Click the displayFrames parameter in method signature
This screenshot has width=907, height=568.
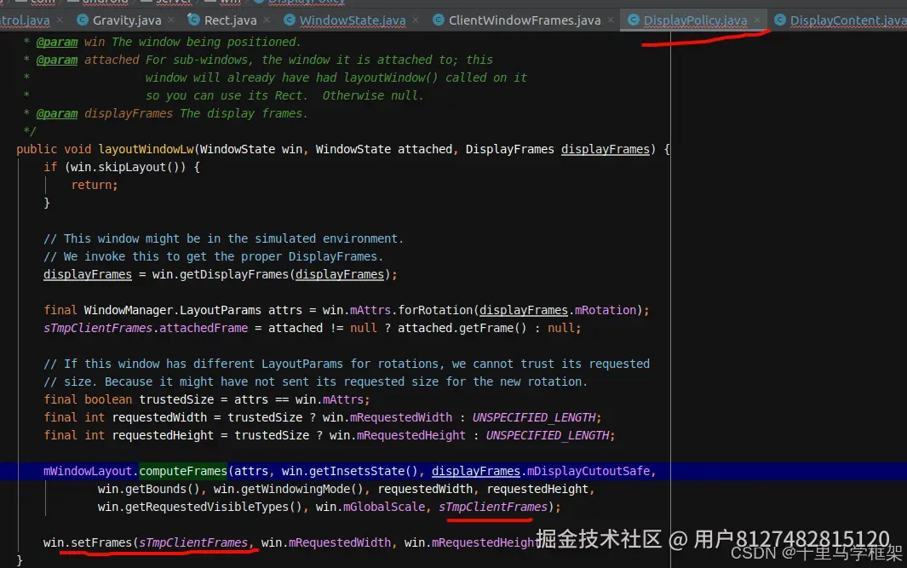pos(605,149)
